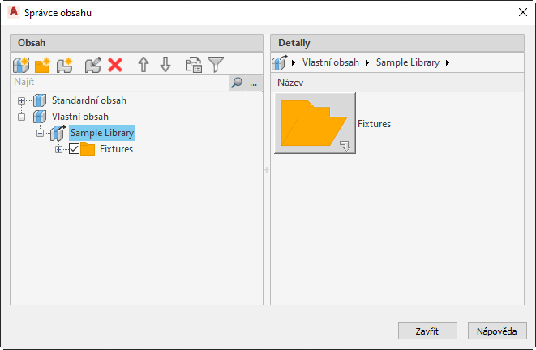Collapse the Vlastní obsah tree node

(x=21, y=117)
